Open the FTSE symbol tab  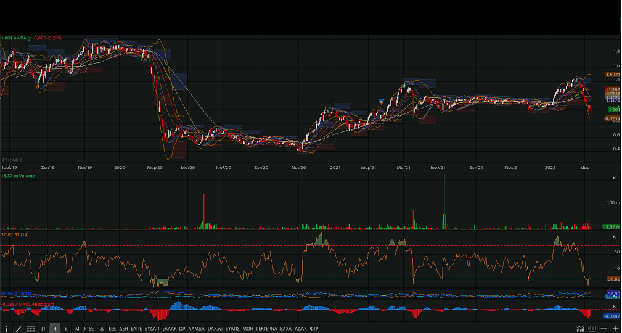click(x=89, y=329)
